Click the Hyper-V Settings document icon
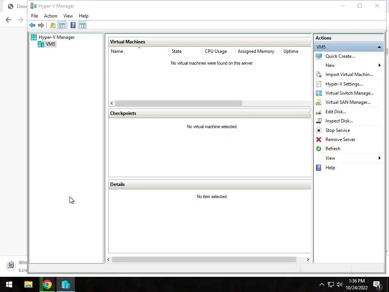 tap(319, 84)
